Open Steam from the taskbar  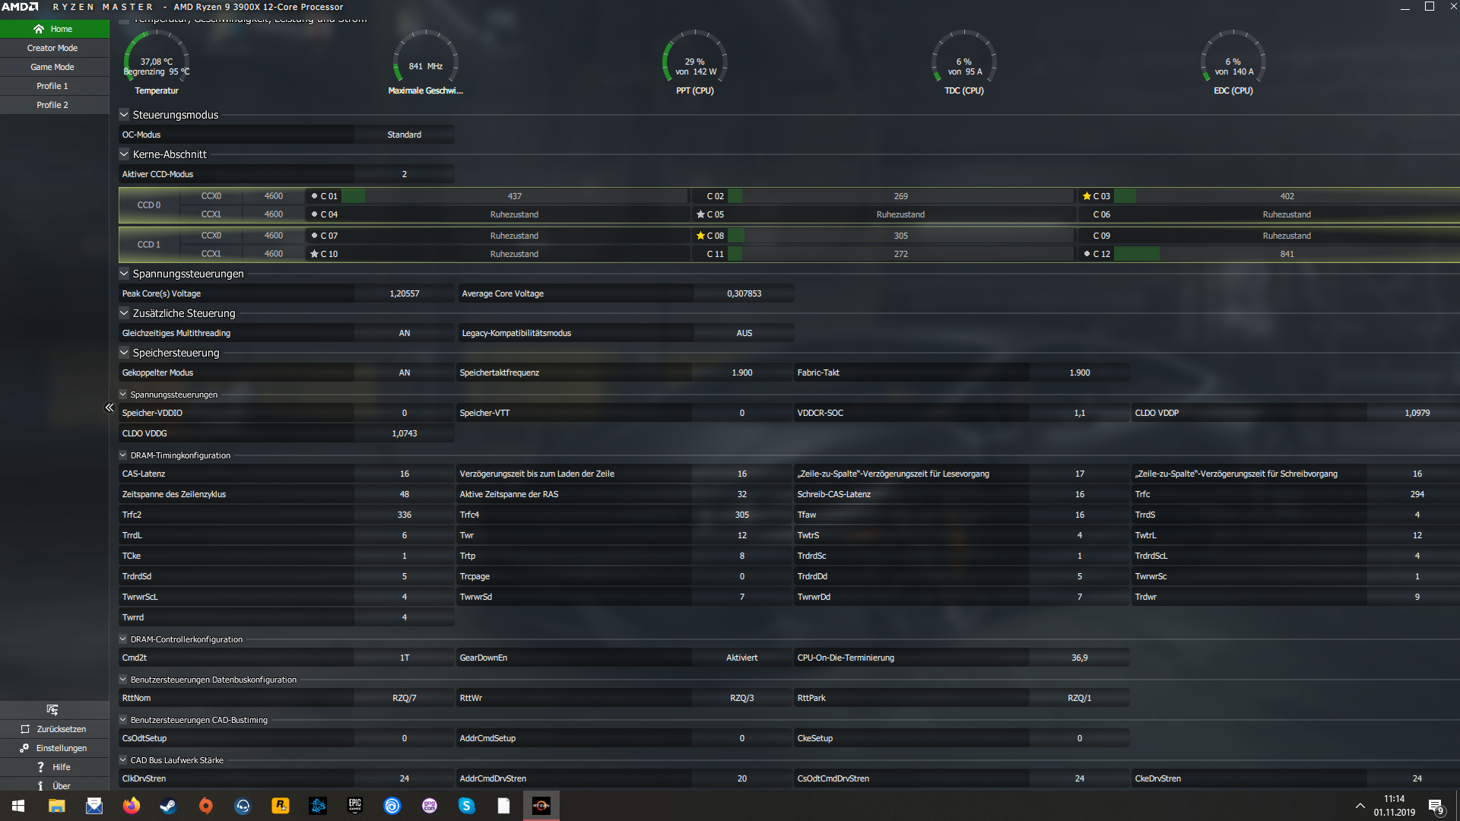(x=168, y=806)
